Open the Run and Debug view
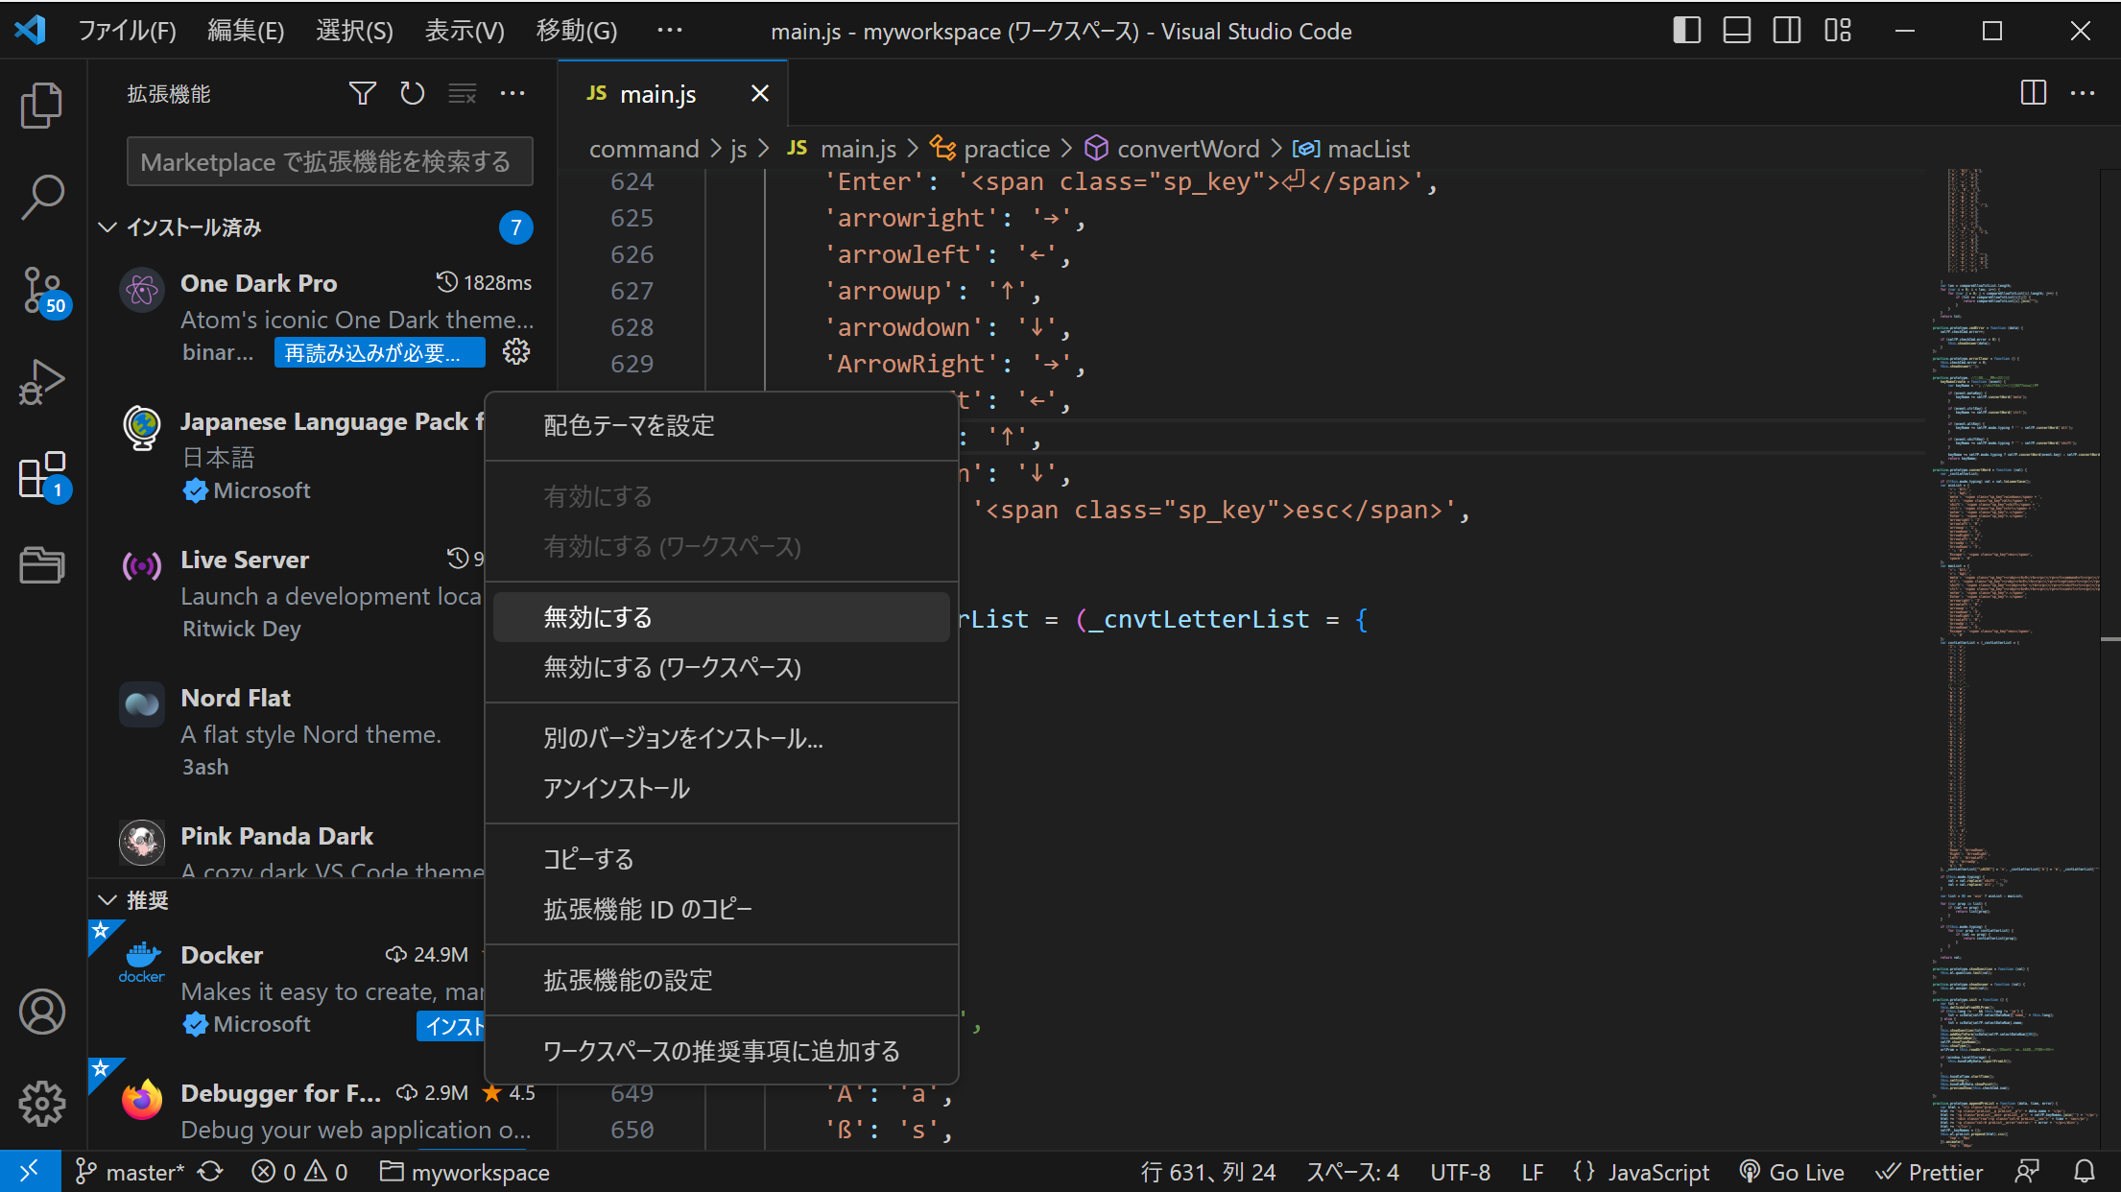 pos(42,382)
